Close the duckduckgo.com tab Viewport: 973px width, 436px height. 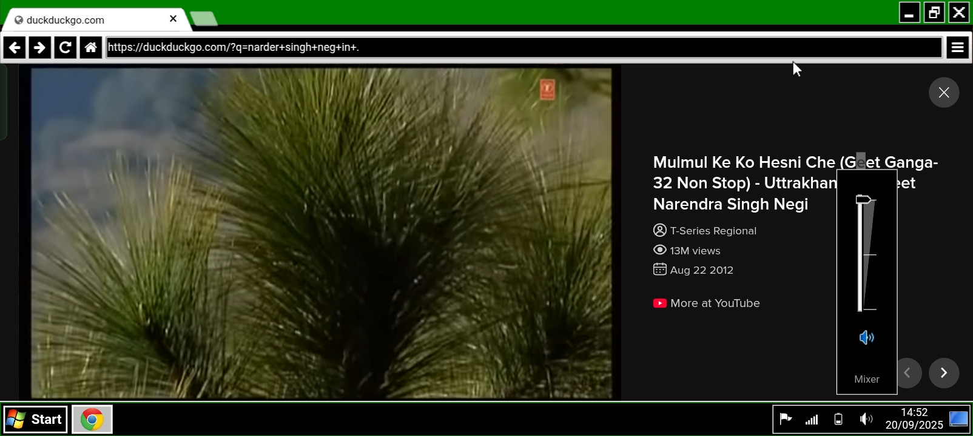(x=173, y=19)
